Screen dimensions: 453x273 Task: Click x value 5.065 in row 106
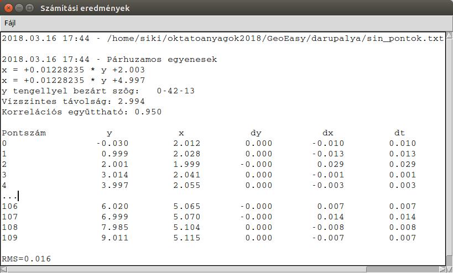pos(186,206)
